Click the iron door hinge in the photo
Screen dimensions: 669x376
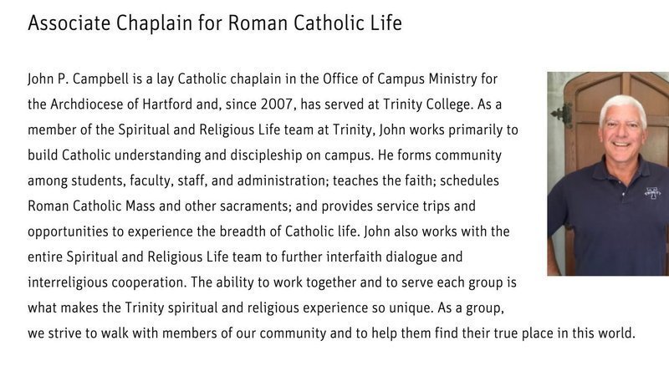click(562, 114)
